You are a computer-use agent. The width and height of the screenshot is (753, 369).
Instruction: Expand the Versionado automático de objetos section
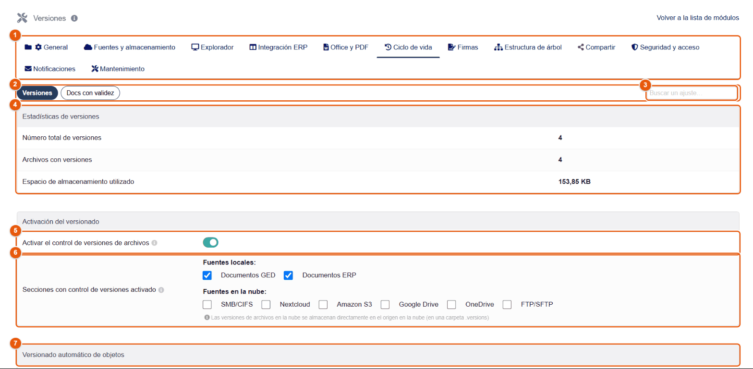[378, 355]
